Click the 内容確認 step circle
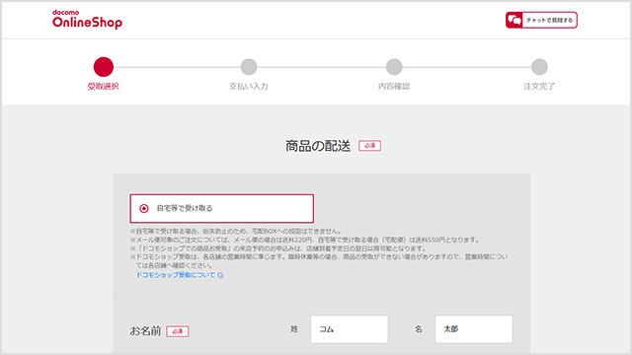This screenshot has width=632, height=355. pos(394,67)
